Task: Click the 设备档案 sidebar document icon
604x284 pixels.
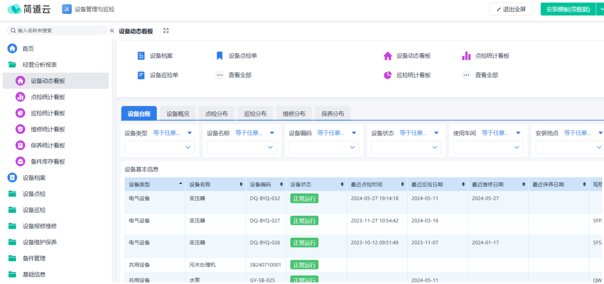Action: click(12, 177)
